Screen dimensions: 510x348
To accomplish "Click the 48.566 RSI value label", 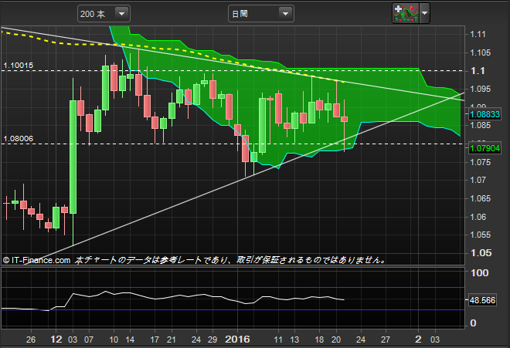I will [482, 300].
